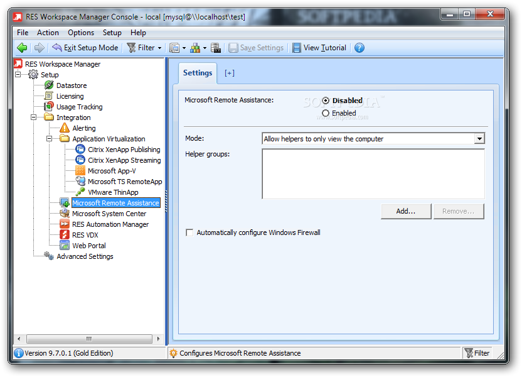Click the Remove... button
The image size is (522, 377).
click(x=459, y=211)
